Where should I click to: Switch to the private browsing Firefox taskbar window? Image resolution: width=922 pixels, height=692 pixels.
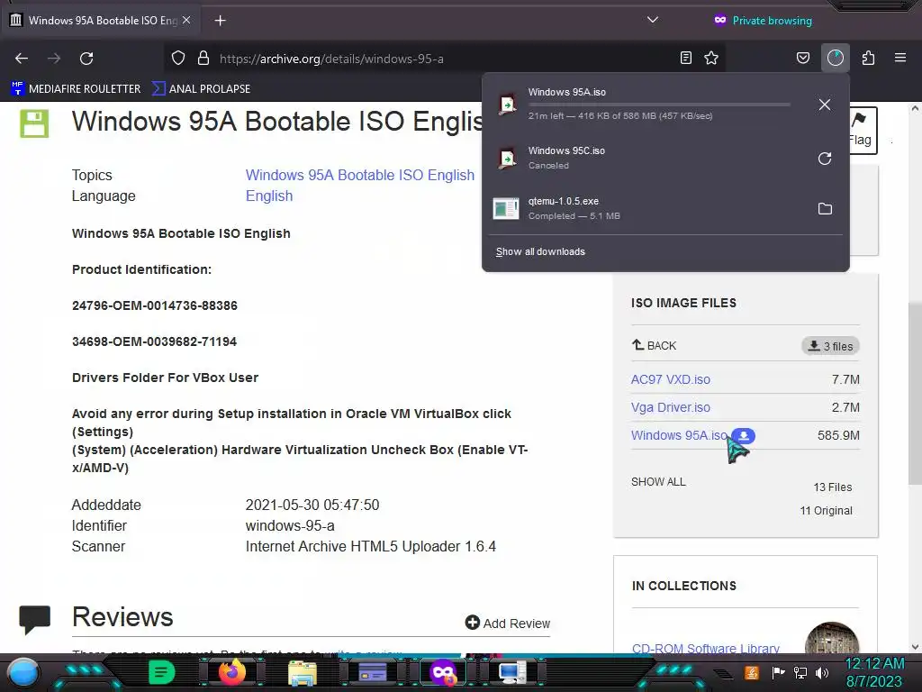tap(442, 672)
